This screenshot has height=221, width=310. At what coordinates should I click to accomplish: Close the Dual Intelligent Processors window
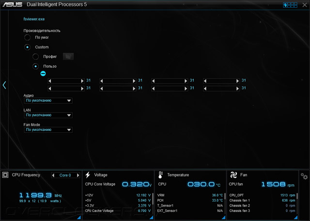pos(305,5)
